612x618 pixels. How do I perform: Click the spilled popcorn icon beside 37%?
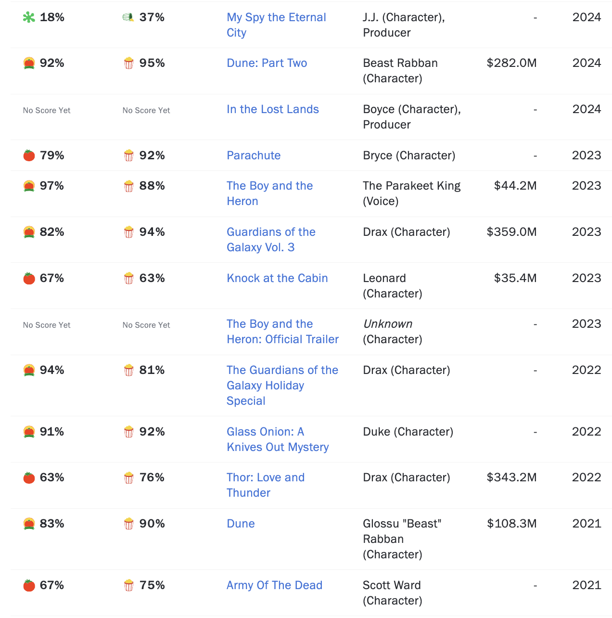click(128, 18)
